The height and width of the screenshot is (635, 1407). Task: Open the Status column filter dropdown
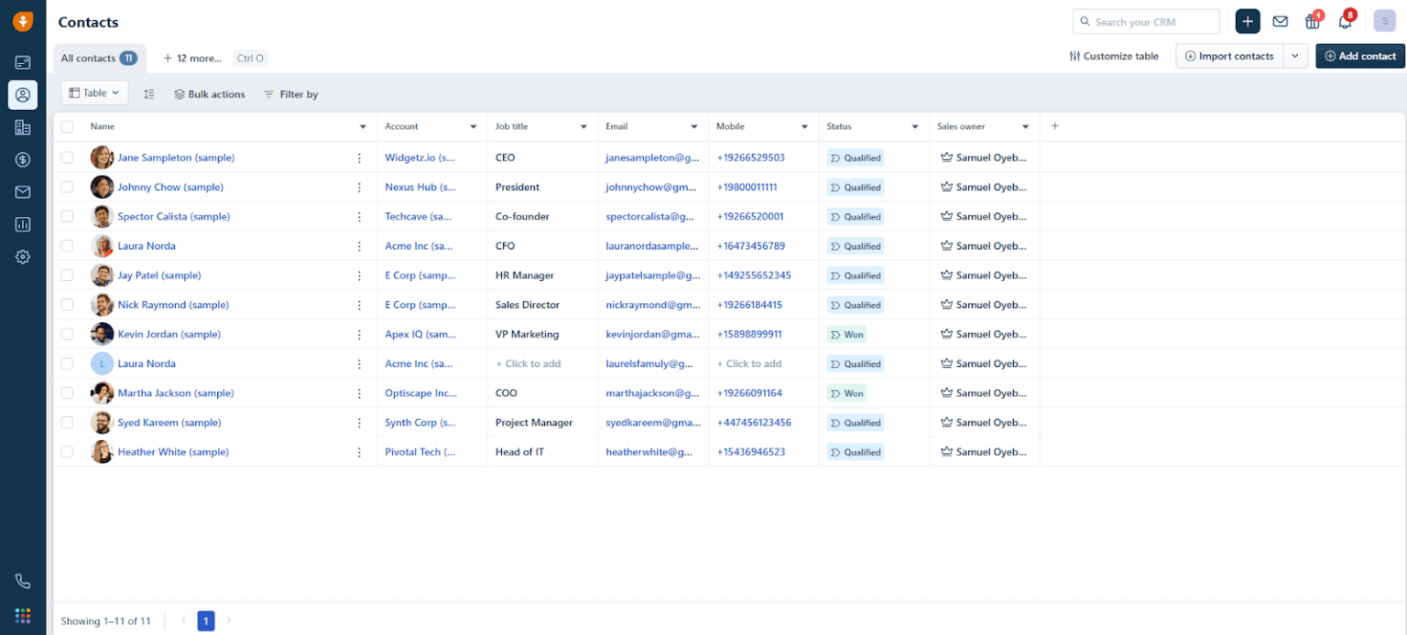(914, 126)
